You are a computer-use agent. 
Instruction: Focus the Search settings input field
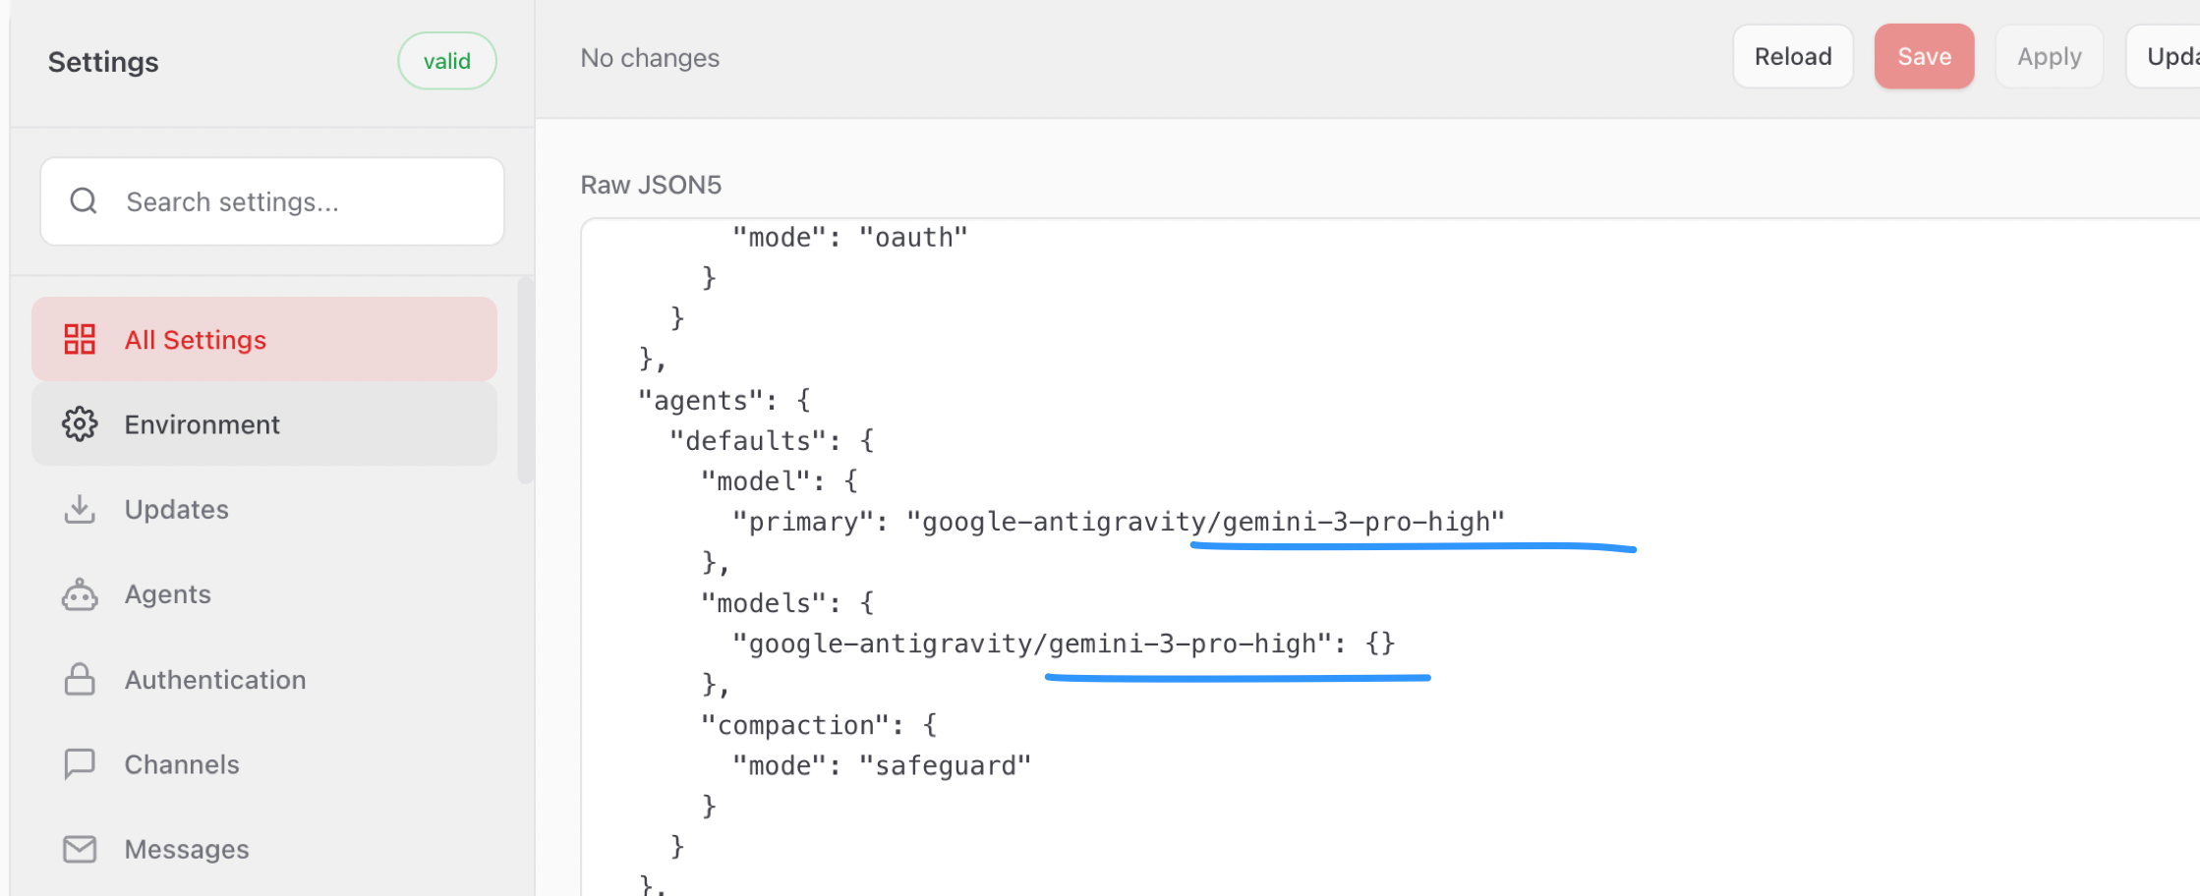point(295,201)
